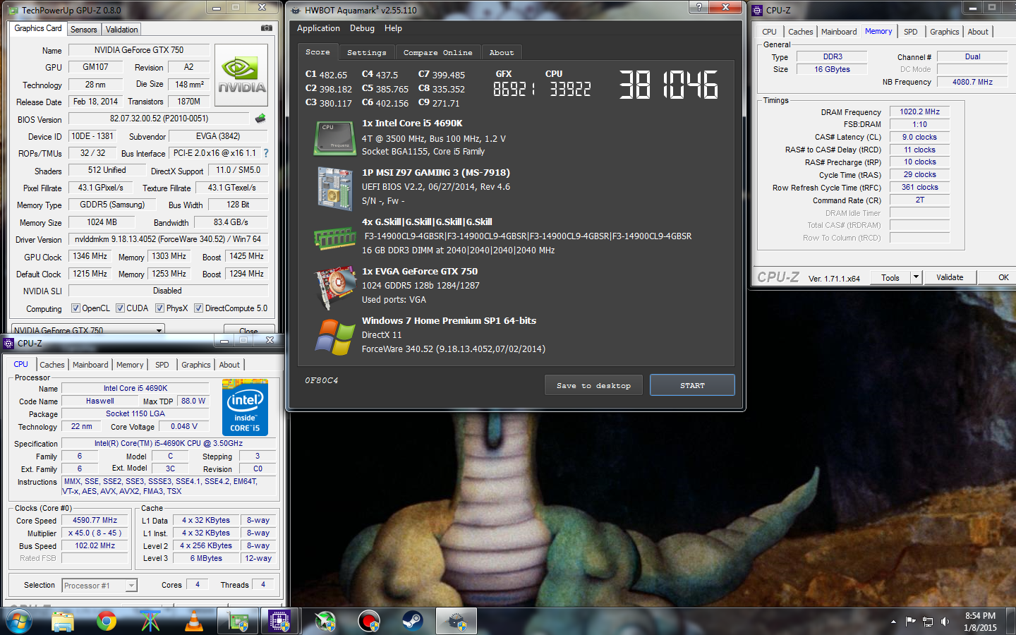Click the graphics card icon in Aquamark

(334, 287)
